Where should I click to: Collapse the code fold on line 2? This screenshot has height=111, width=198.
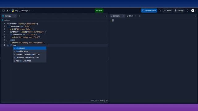coord(6,27)
